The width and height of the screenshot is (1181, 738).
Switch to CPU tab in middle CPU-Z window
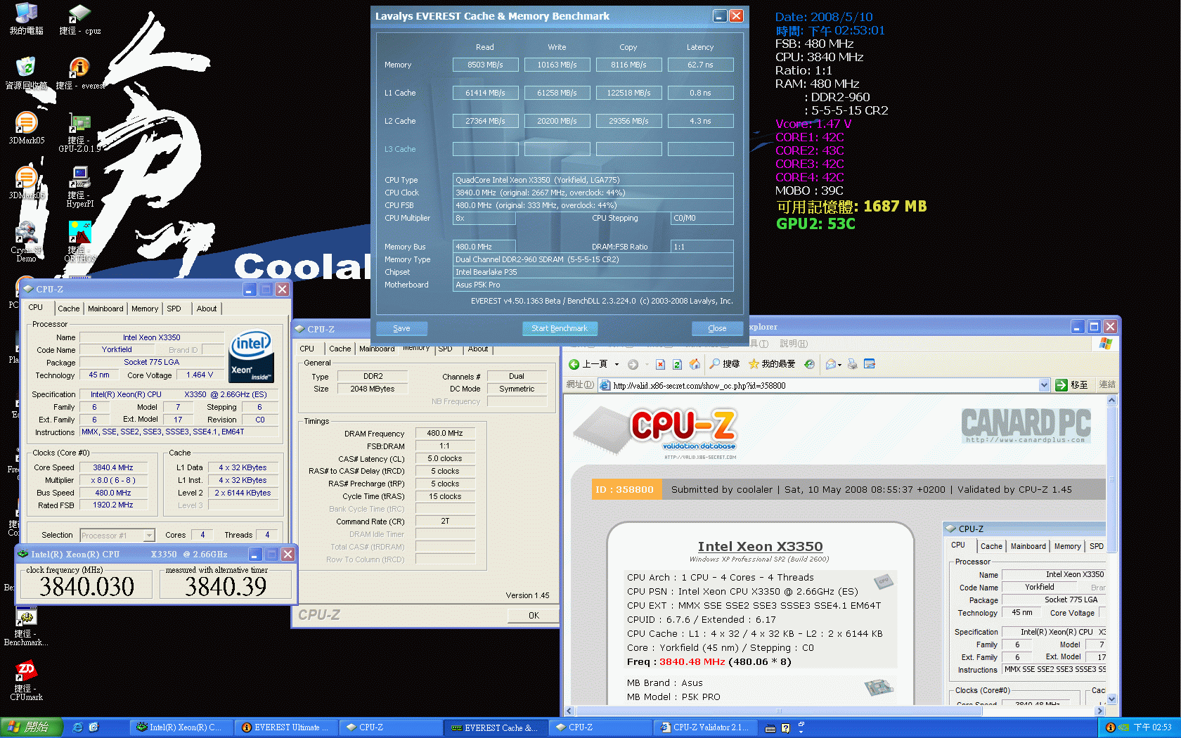tap(307, 349)
